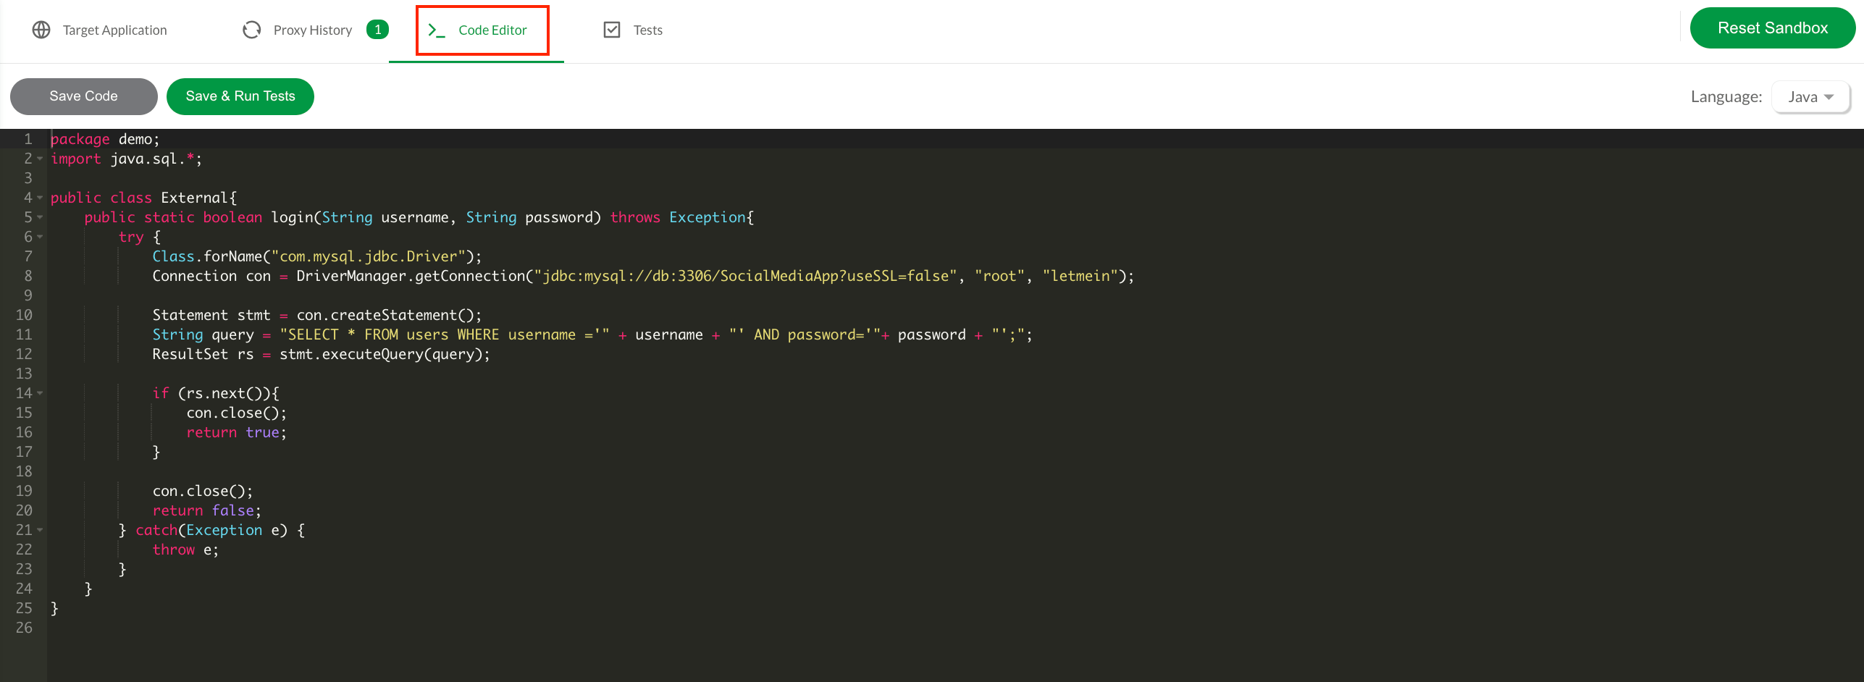Image resolution: width=1864 pixels, height=682 pixels.
Task: Click the 'package' keyword on line 1
Action: tap(80, 139)
